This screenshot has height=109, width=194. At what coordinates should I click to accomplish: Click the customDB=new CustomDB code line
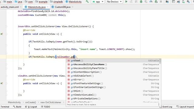42,15
